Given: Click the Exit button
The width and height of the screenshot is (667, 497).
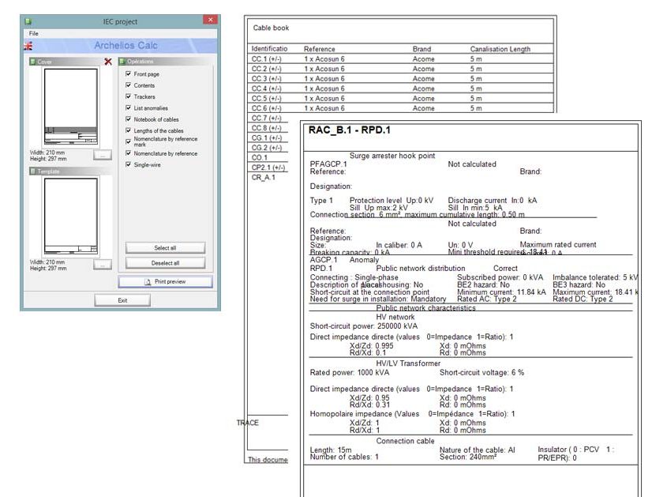Looking at the screenshot, I should pyautogui.click(x=122, y=300).
